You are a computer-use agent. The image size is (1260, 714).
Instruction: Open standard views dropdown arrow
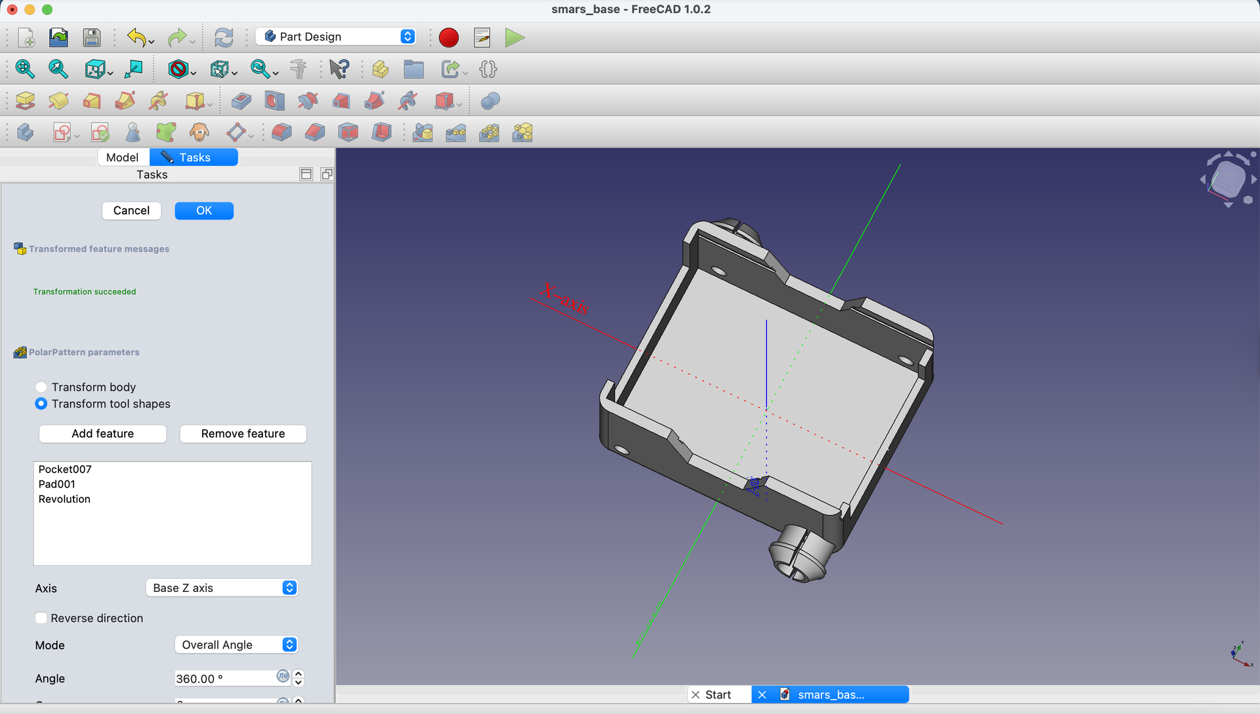click(110, 73)
